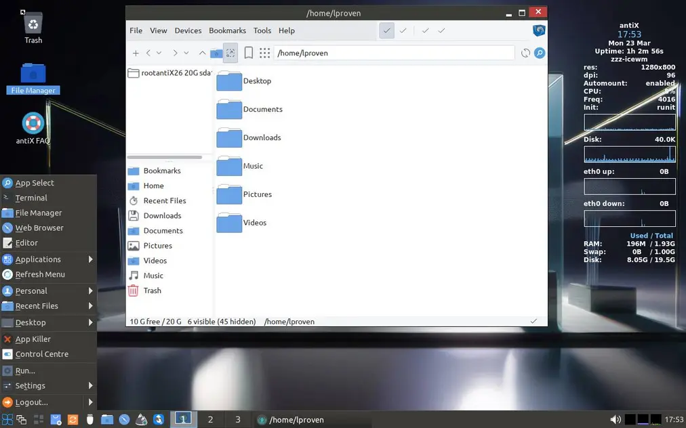Viewport: 686px width, 428px height.
Task: Click the refresh icon beside path bar
Action: click(x=525, y=53)
